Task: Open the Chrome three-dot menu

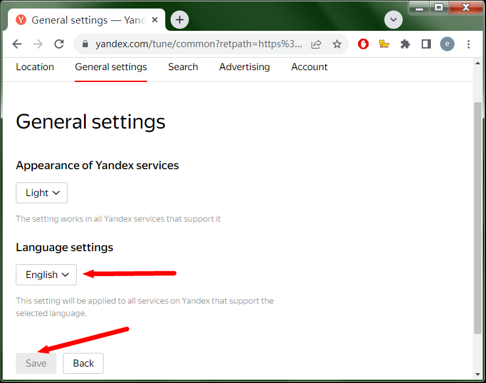Action: point(468,44)
